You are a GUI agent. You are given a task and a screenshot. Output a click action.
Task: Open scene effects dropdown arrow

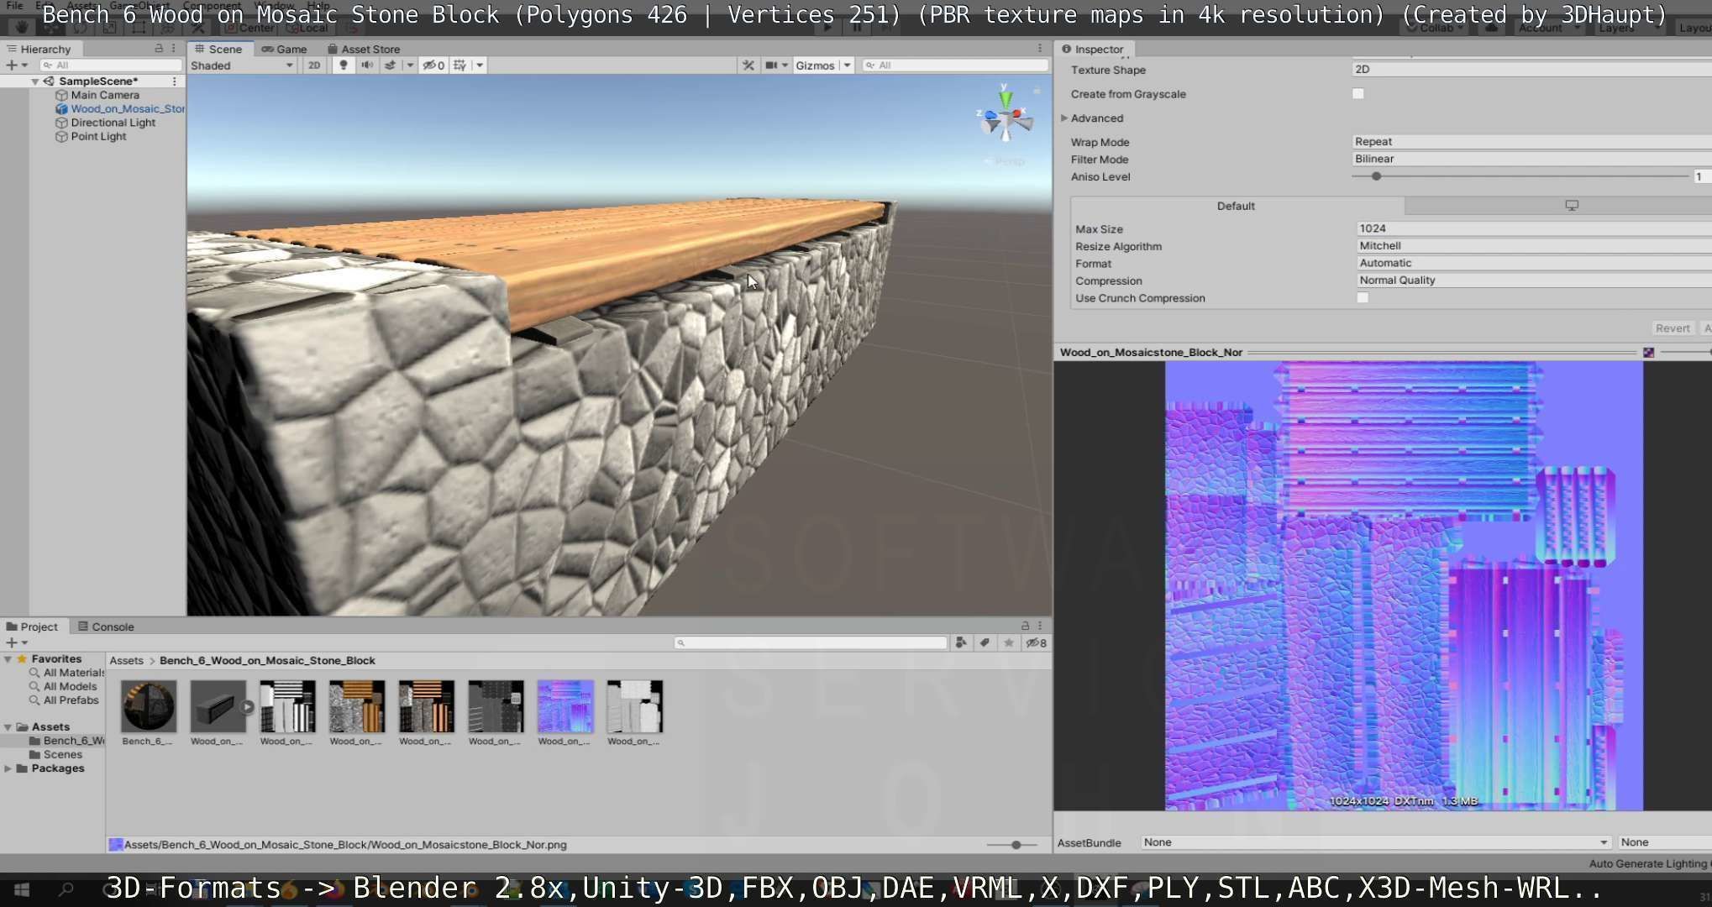pyautogui.click(x=410, y=65)
